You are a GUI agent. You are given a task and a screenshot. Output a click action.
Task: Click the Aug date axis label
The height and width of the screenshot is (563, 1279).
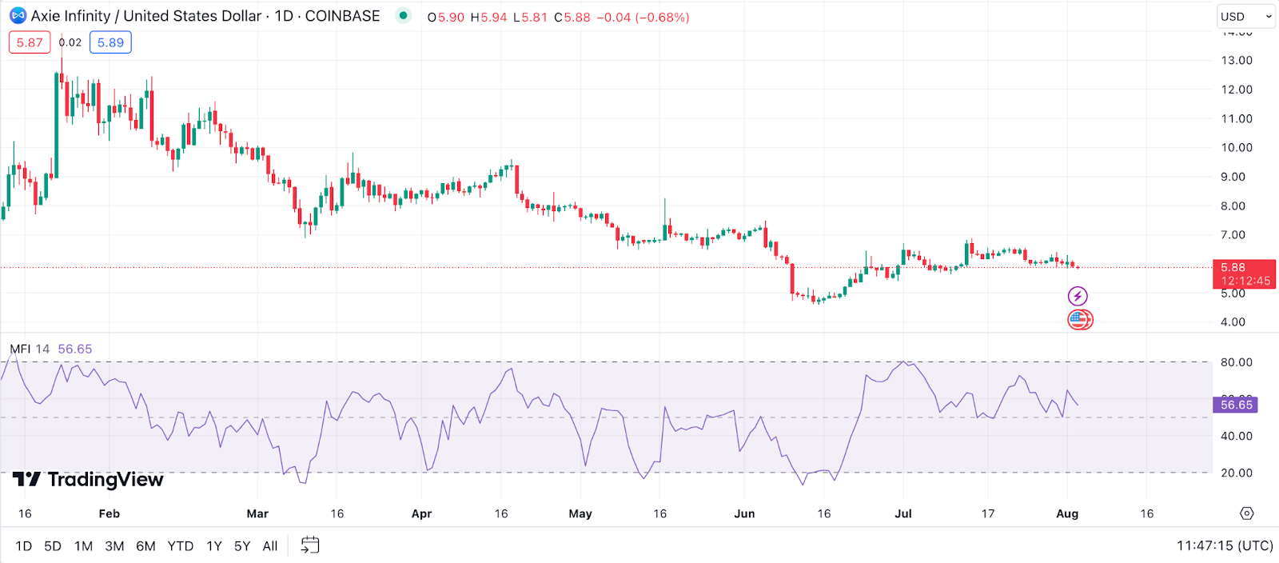[x=1067, y=513]
